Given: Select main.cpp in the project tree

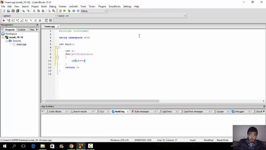Looking at the screenshot, I should 21,45.
